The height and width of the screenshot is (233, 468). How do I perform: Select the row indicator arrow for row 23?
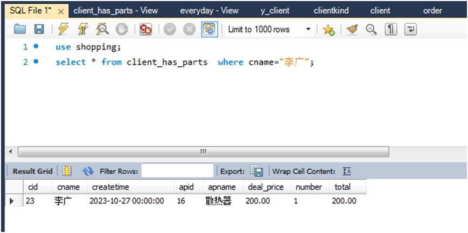(12, 201)
